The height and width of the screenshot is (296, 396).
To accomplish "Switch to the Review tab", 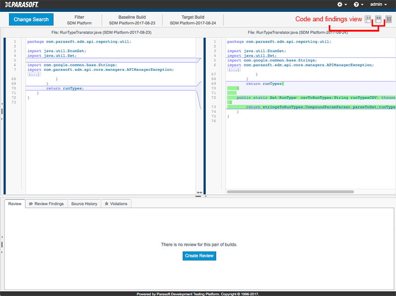I will 15,203.
